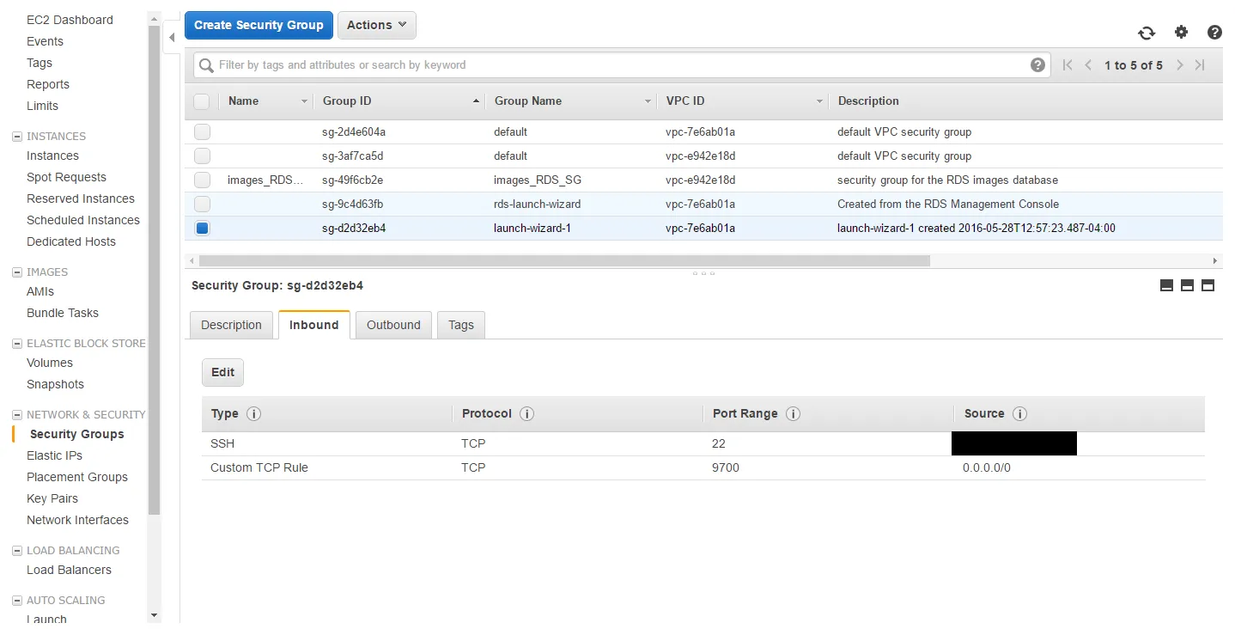Collapse the INSTANCES sidebar section
The width and height of the screenshot is (1235, 629).
[17, 137]
